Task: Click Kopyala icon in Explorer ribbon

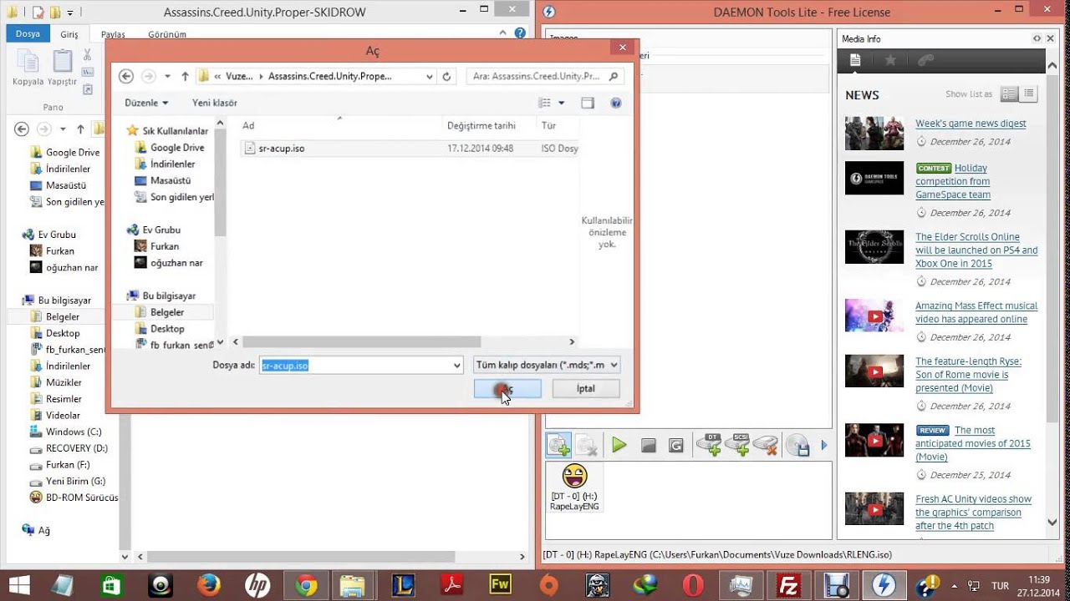Action: click(28, 68)
